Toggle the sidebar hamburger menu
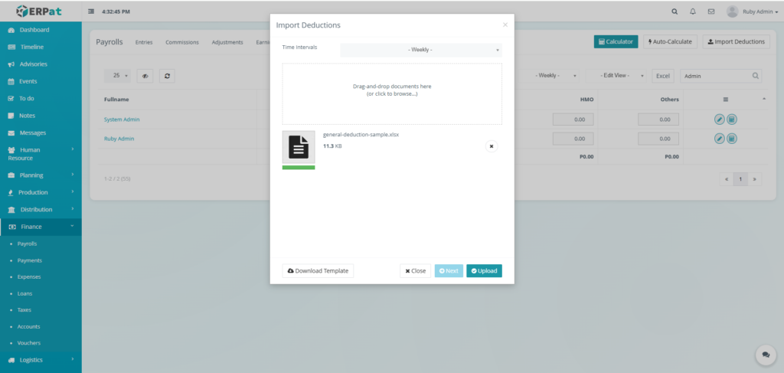Viewport: 784px width, 373px height. (x=92, y=12)
